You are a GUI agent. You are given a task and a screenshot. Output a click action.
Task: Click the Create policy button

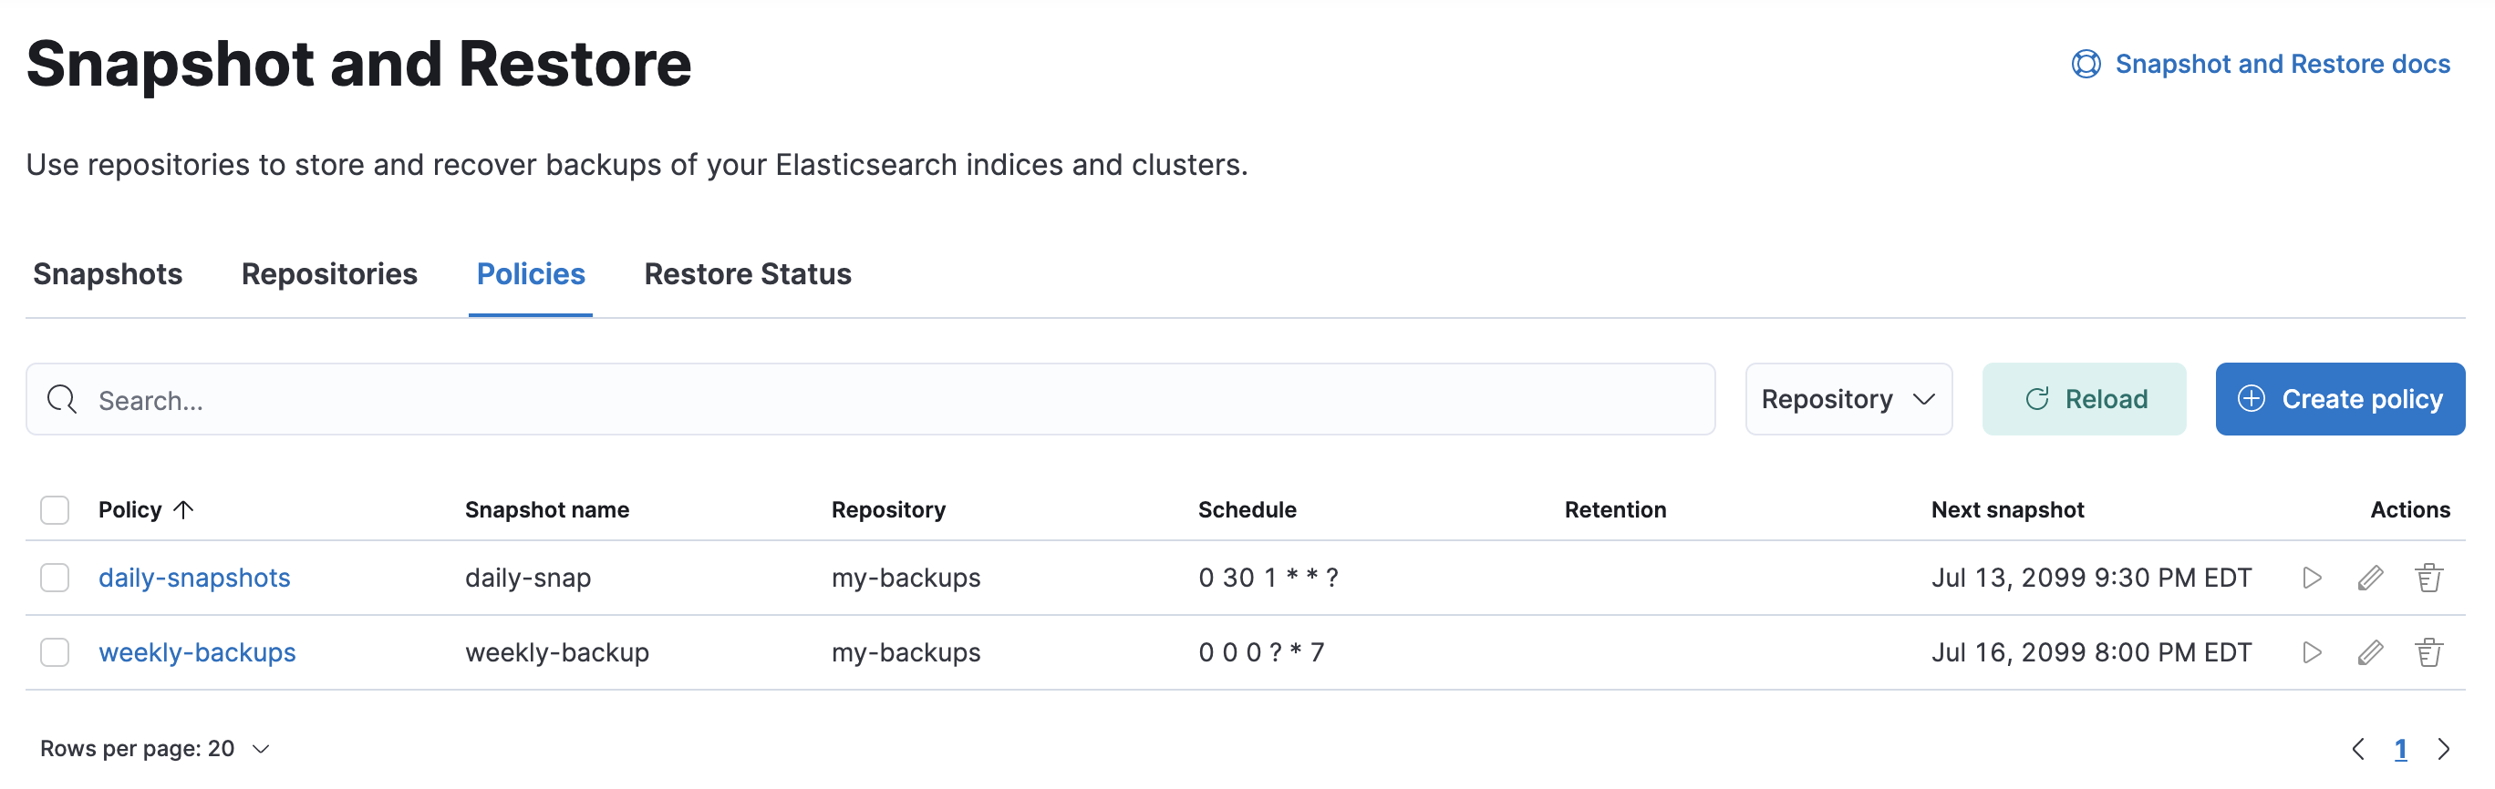(x=2339, y=400)
